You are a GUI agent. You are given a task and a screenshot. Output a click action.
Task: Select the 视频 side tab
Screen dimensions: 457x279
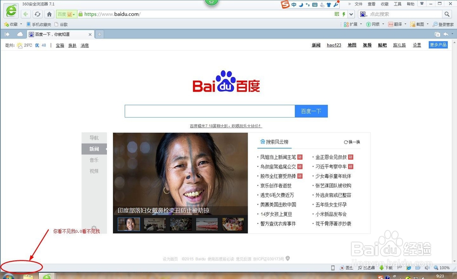(94, 171)
